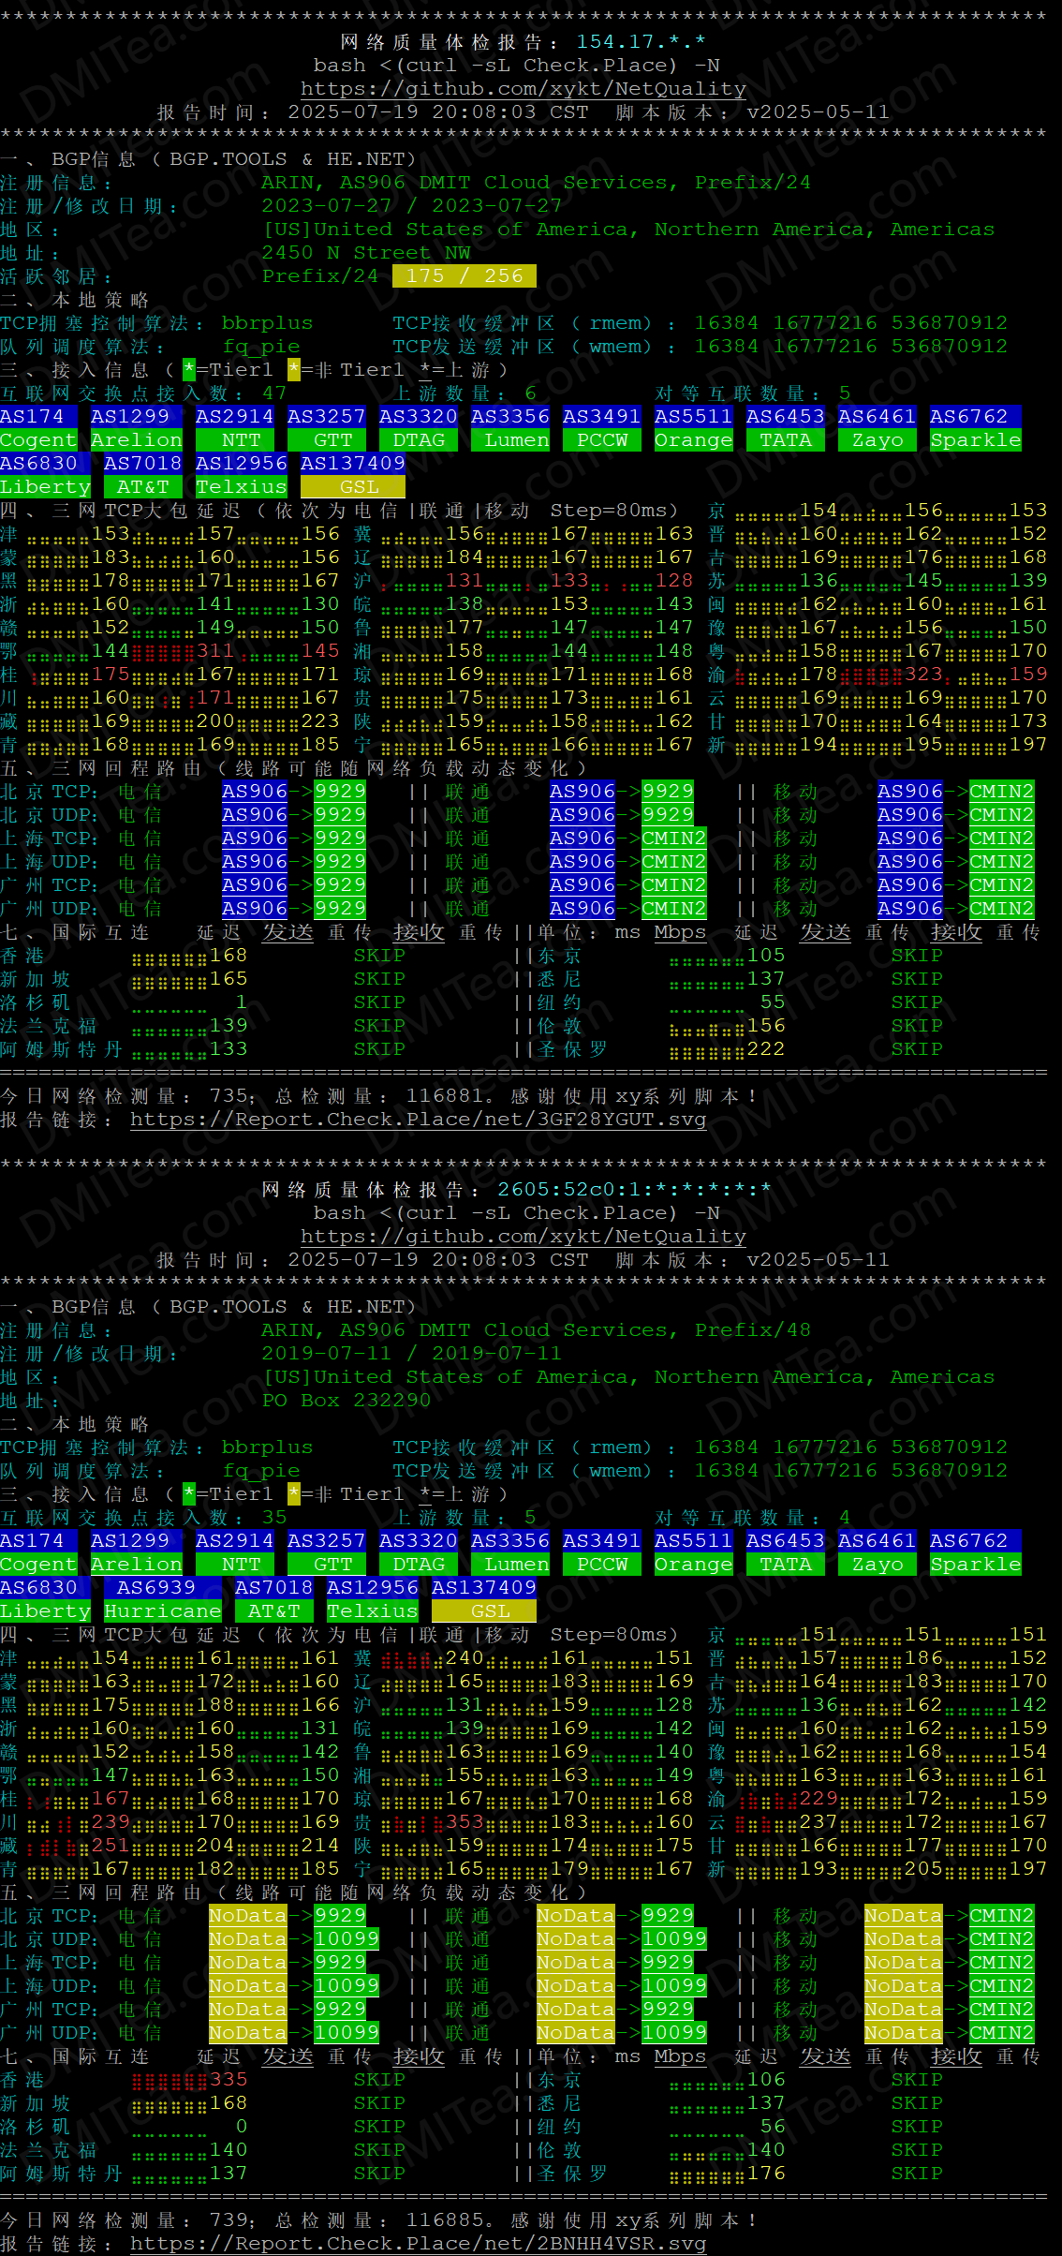Click the 222 latency value for 圣保罗
Viewport: 1062px width, 2256px height.
coord(765,1049)
